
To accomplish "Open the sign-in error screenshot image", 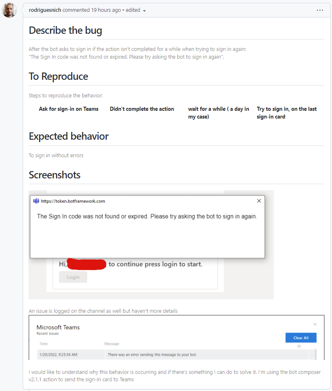I will point(151,245).
